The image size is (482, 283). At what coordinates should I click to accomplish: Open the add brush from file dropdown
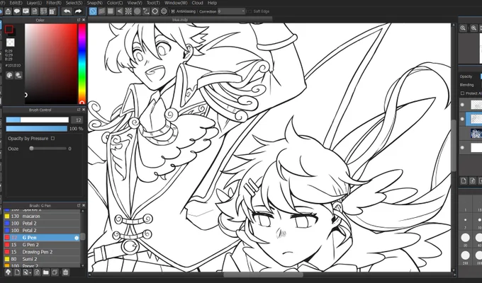point(27,272)
